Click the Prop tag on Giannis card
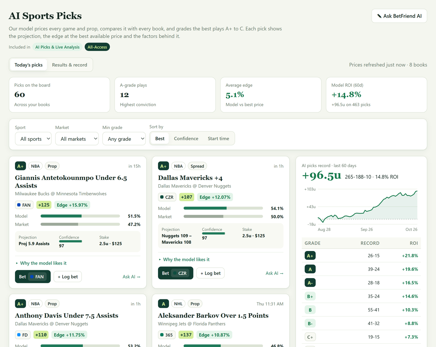The height and width of the screenshot is (347, 436). tap(52, 166)
